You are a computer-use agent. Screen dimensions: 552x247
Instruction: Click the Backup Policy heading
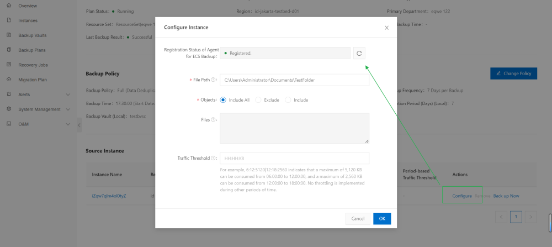tap(103, 73)
